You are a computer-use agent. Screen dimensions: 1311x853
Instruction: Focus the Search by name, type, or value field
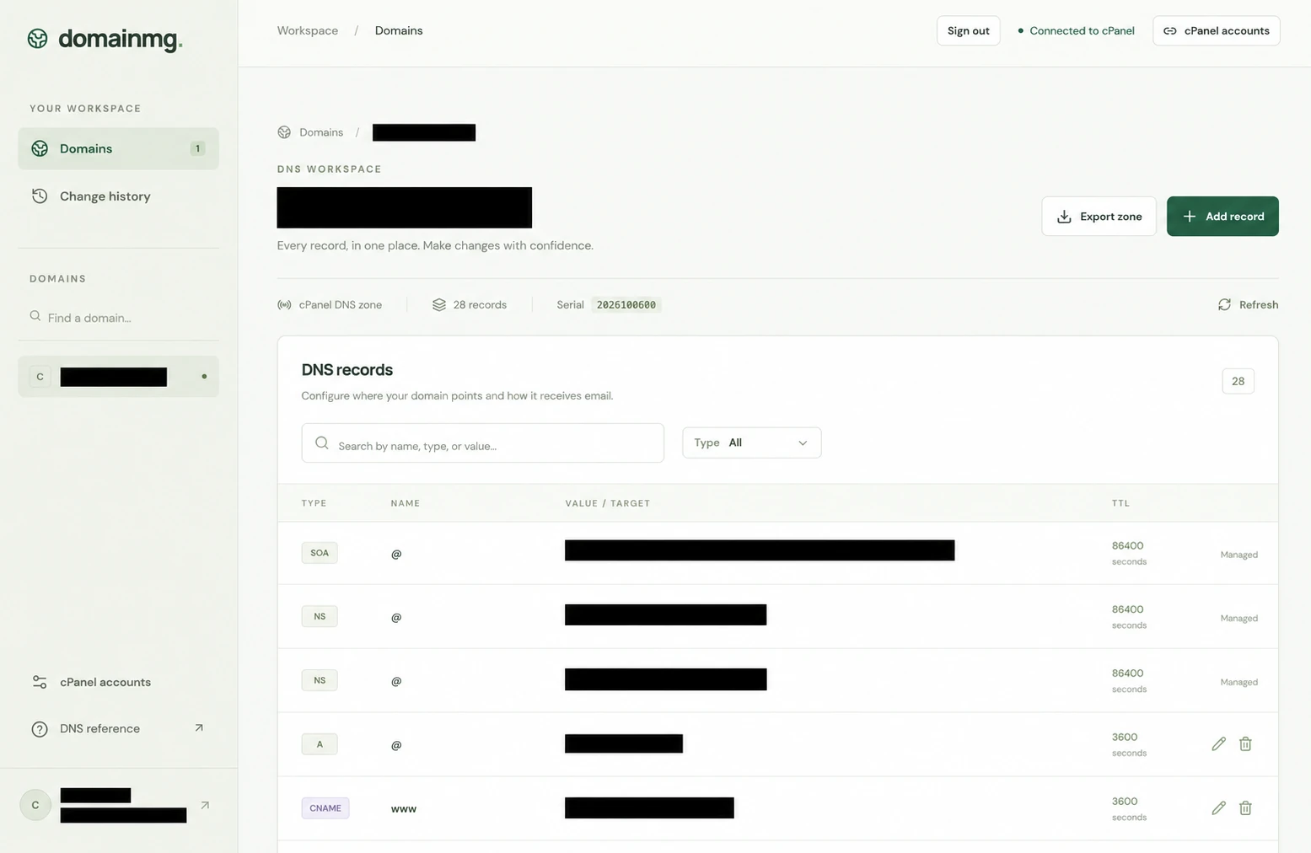click(x=483, y=443)
